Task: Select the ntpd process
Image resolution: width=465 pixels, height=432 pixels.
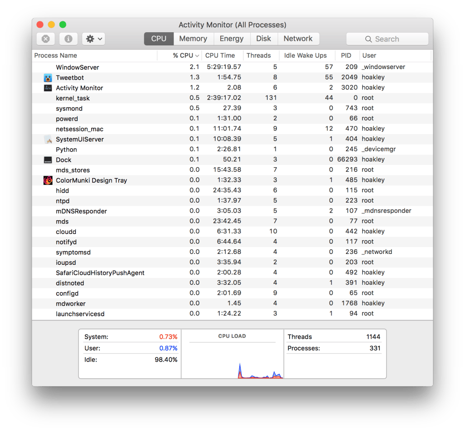Action: click(232, 201)
